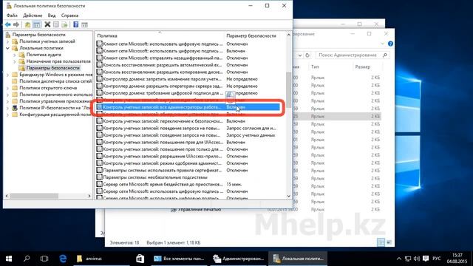The height and width of the screenshot is (266, 473).
Task: Open the Action Center notification icon
Action: (x=426, y=259)
